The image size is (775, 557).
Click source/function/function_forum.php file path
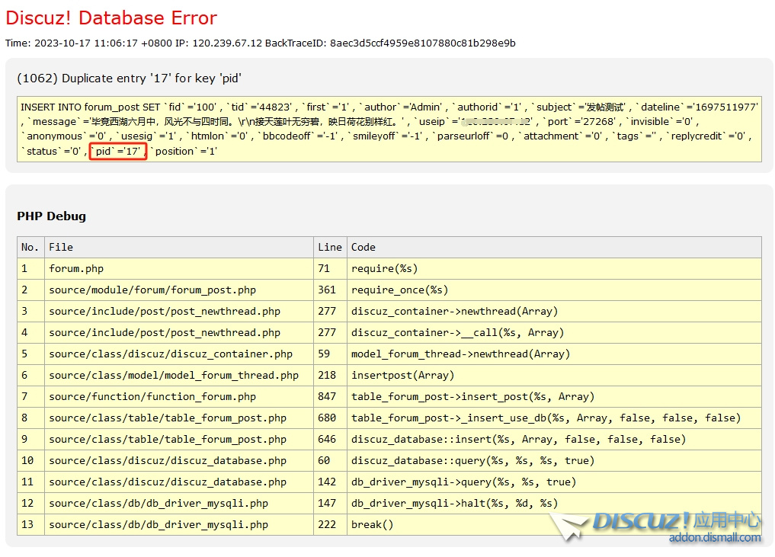point(152,396)
